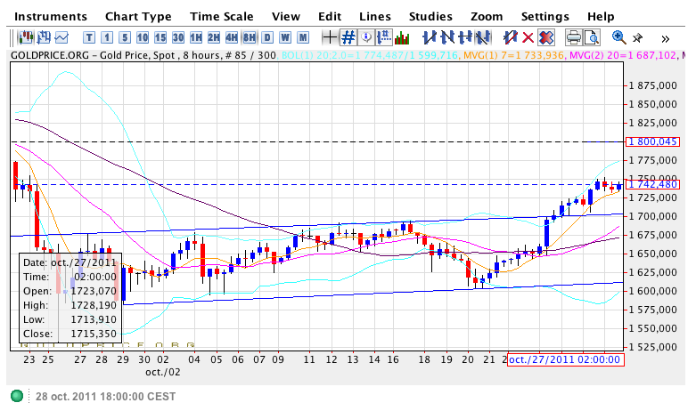The image size is (696, 411).
Task: Open the Studies menu
Action: click(x=430, y=16)
